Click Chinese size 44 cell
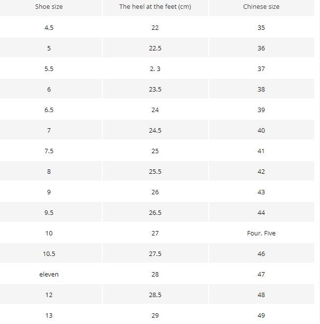Image resolution: width=320 pixels, height=324 pixels. click(261, 213)
